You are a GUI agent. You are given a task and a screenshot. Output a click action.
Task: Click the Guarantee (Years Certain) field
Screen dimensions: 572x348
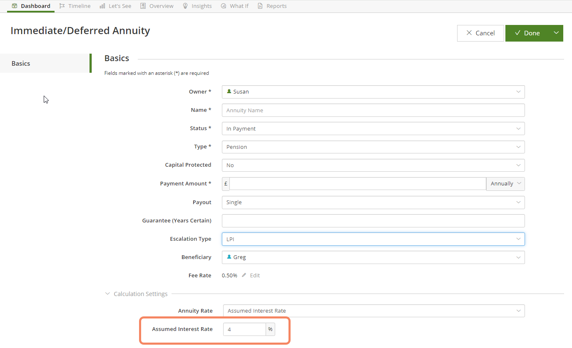(x=373, y=221)
